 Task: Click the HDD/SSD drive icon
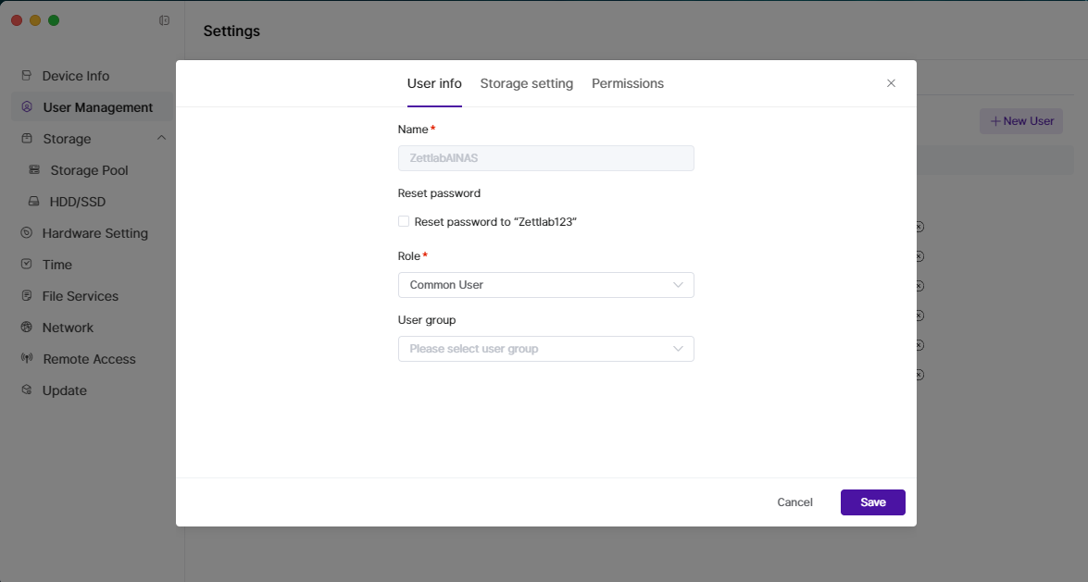(x=33, y=201)
